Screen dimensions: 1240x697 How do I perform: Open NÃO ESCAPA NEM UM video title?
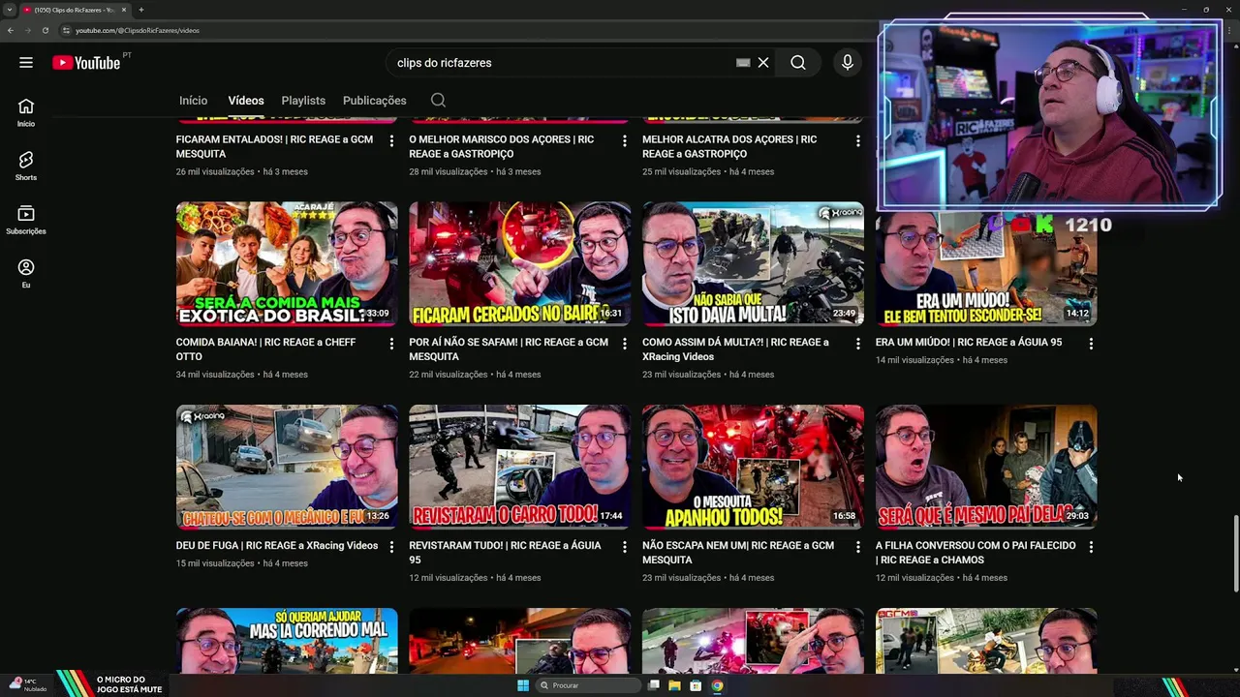[738, 553]
